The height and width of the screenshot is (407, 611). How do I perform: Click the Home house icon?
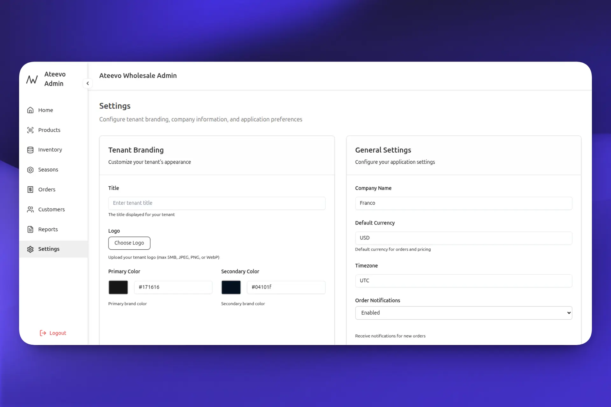tap(30, 110)
